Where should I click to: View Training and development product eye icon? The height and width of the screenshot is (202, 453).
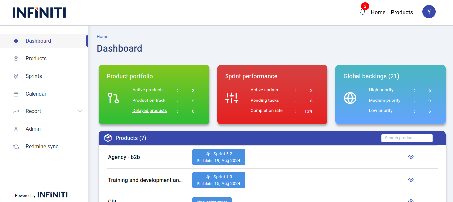411,180
